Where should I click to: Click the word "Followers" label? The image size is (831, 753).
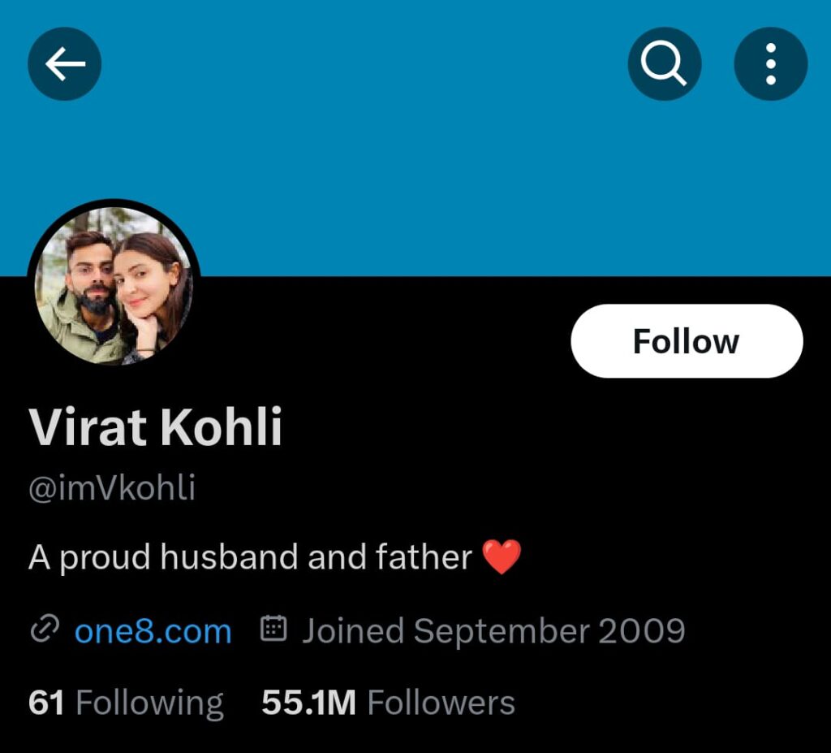coord(441,703)
